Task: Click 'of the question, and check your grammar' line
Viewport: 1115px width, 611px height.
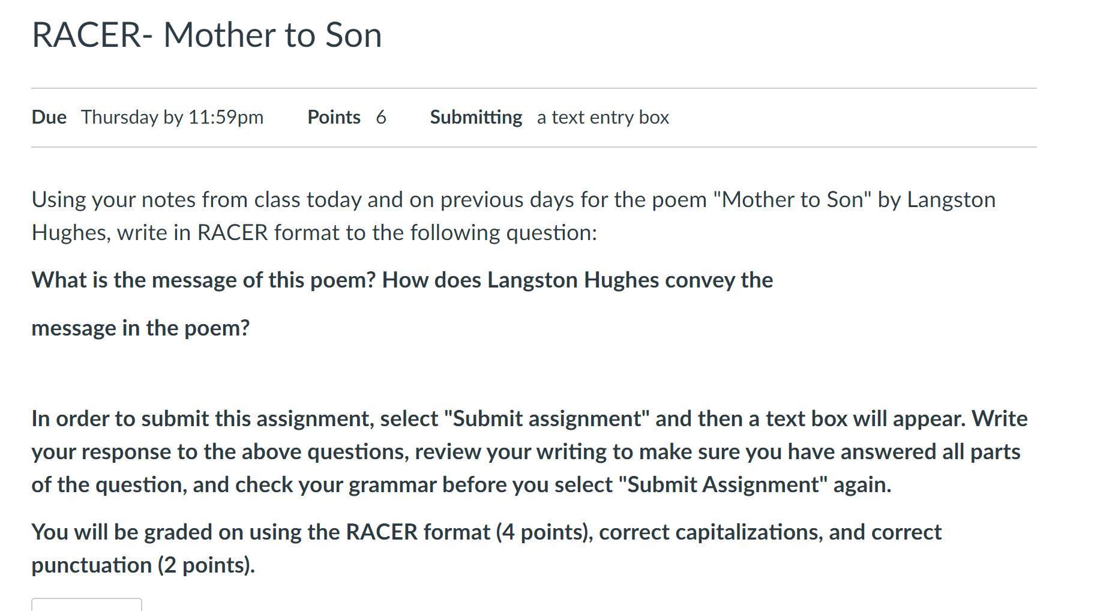Action: point(461,484)
